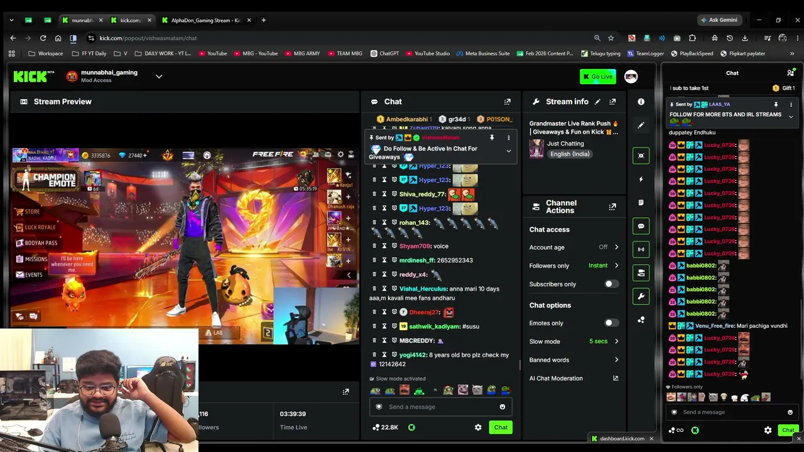Toggle Subscribers only chat mode

(x=611, y=284)
